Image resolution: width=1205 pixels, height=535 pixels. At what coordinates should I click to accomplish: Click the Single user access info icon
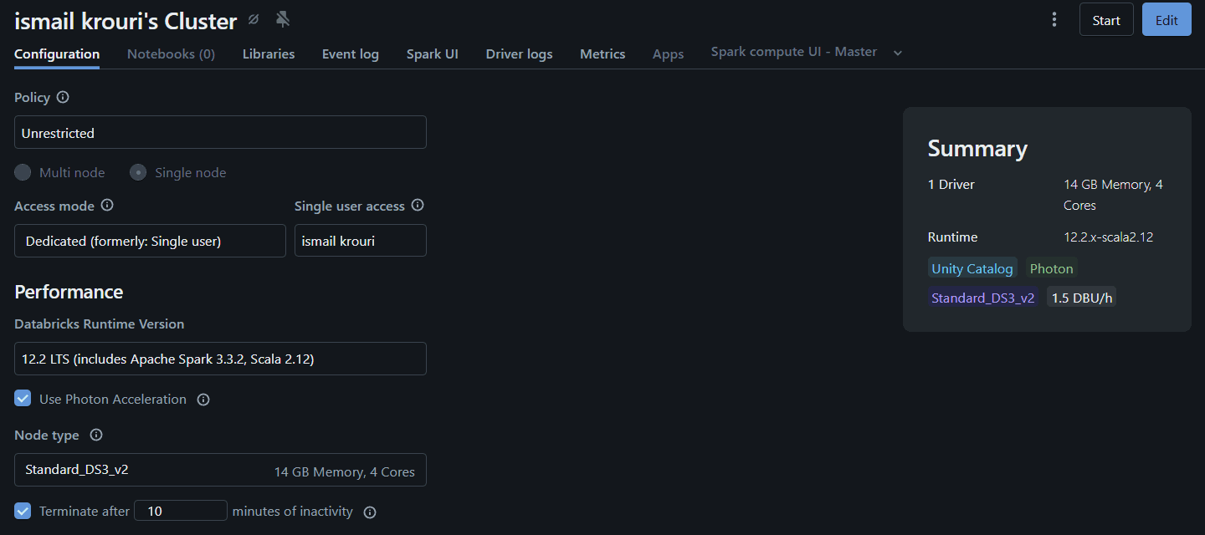[418, 206]
